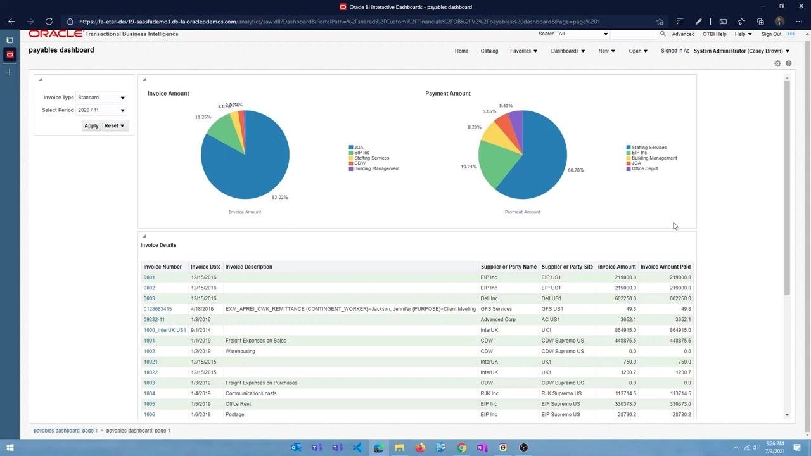Open OneNote from the taskbar
811x456 pixels.
pos(482,448)
